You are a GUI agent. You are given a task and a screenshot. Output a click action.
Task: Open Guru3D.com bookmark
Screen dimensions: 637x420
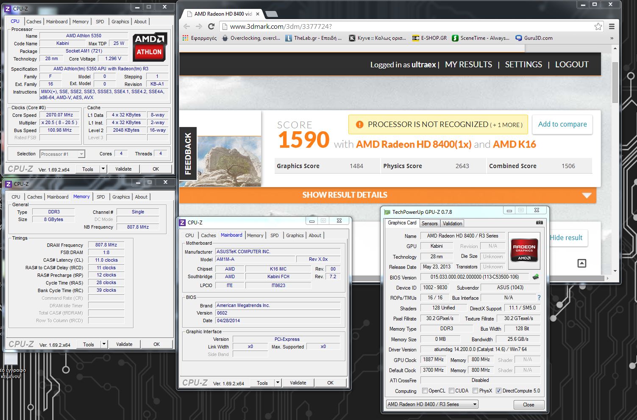tap(534, 38)
